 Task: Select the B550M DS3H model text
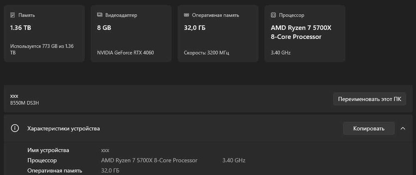[25, 102]
